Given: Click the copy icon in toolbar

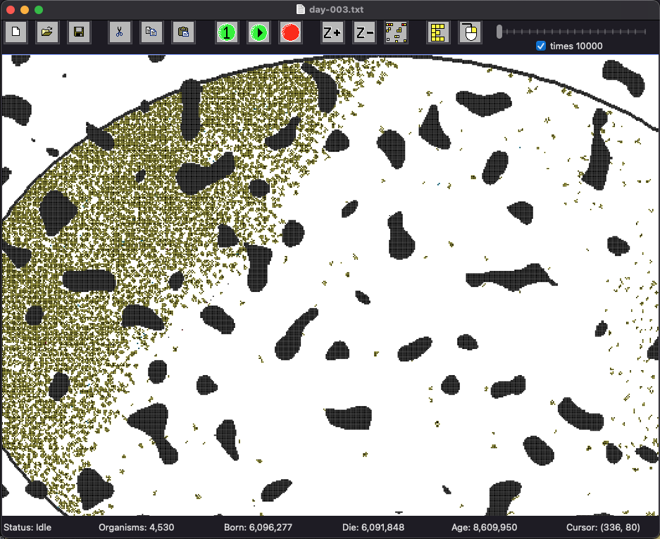Looking at the screenshot, I should tap(151, 32).
